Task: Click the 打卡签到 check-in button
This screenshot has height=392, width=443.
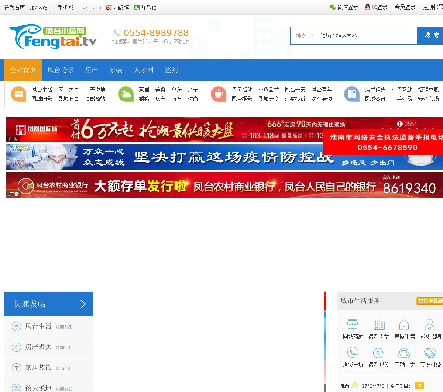Action: tap(429, 301)
